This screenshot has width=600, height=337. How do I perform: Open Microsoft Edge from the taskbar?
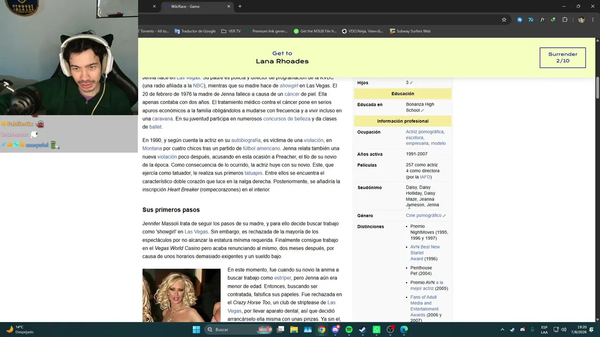[x=404, y=330]
